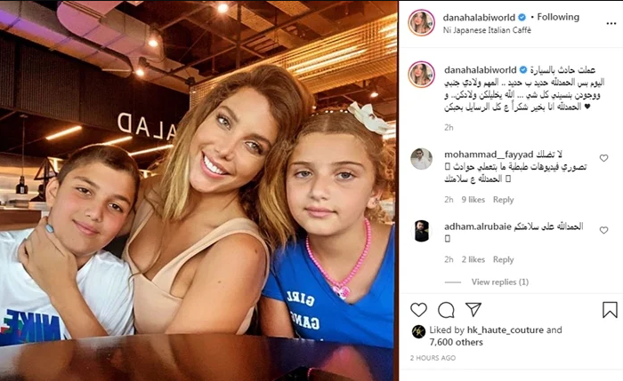This screenshot has width=623, height=381.
Task: Like the post with the heart icon
Action: pyautogui.click(x=418, y=310)
